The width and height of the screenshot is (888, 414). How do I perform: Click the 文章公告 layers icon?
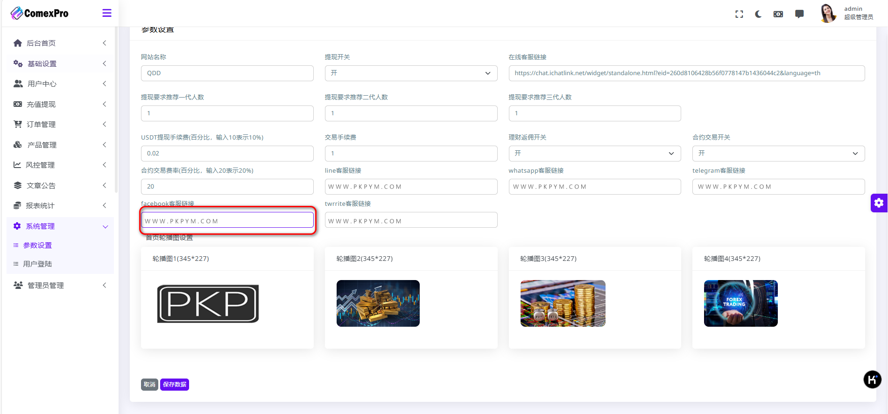18,185
